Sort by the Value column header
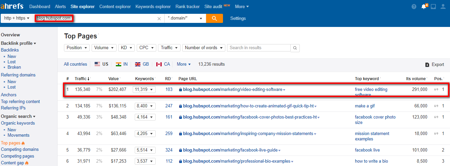450x166 pixels. click(114, 78)
